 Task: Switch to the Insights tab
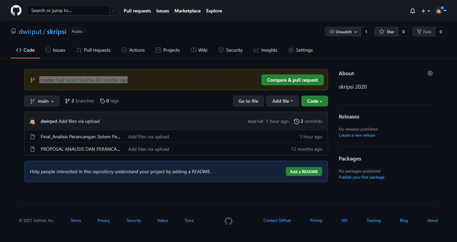coord(265,50)
